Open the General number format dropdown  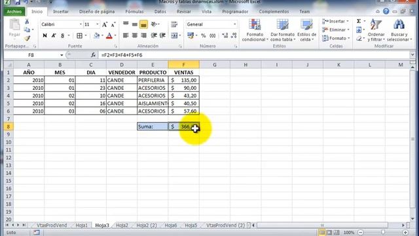click(x=234, y=24)
